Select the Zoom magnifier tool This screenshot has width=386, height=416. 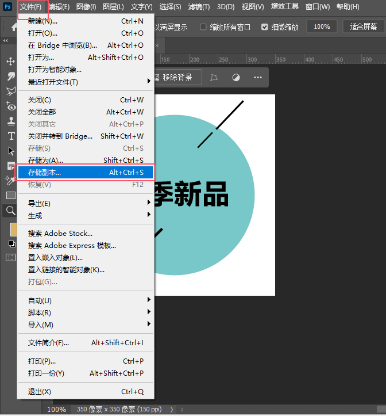pos(10,211)
